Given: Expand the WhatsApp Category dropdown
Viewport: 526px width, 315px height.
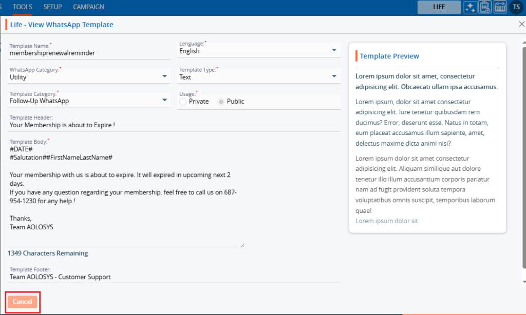Looking at the screenshot, I should click(165, 76).
